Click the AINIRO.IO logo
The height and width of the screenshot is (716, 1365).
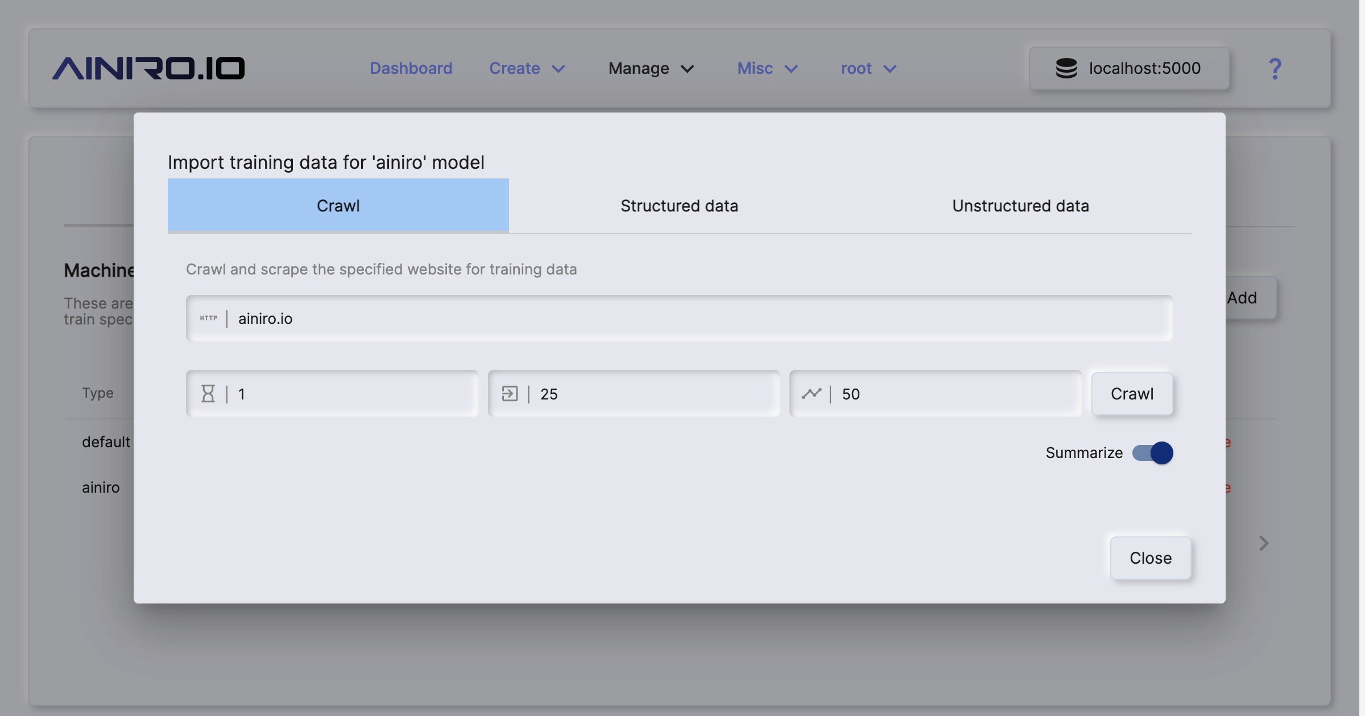coord(148,68)
